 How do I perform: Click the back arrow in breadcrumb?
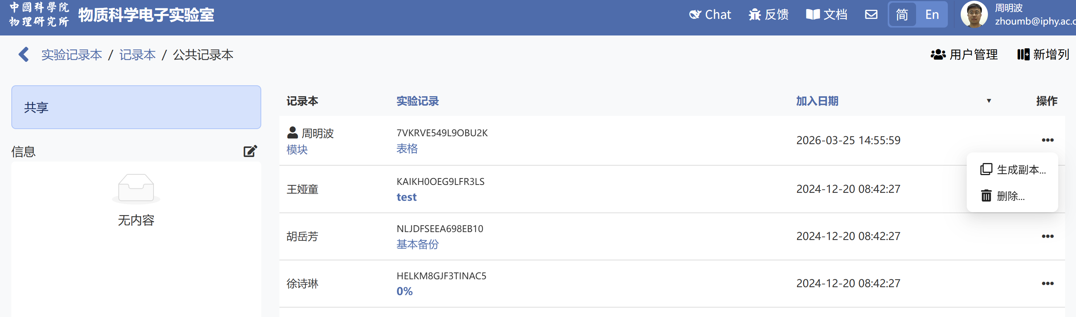(24, 55)
